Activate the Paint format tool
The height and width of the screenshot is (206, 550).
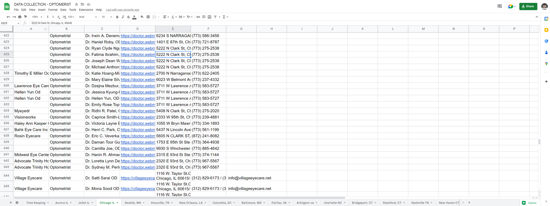pyautogui.click(x=26, y=17)
